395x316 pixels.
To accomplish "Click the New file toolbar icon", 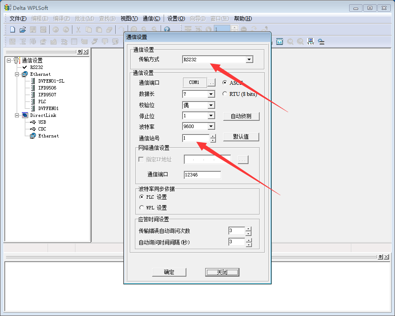I will pyautogui.click(x=12, y=30).
